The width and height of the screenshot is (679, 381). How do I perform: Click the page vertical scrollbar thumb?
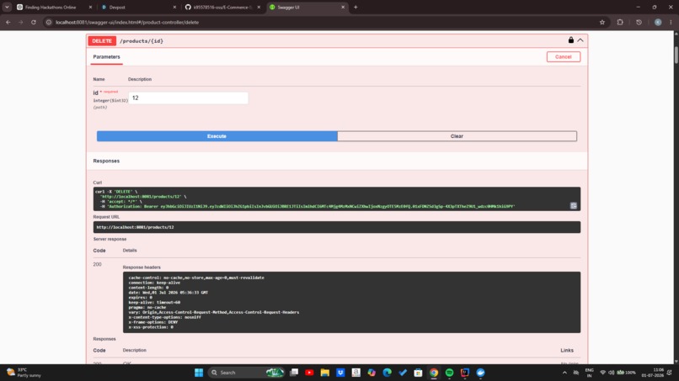click(x=676, y=55)
